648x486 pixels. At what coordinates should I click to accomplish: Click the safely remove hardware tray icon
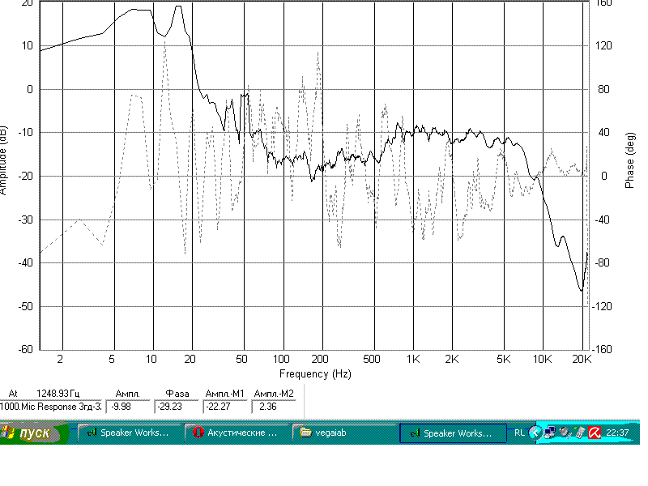(579, 433)
